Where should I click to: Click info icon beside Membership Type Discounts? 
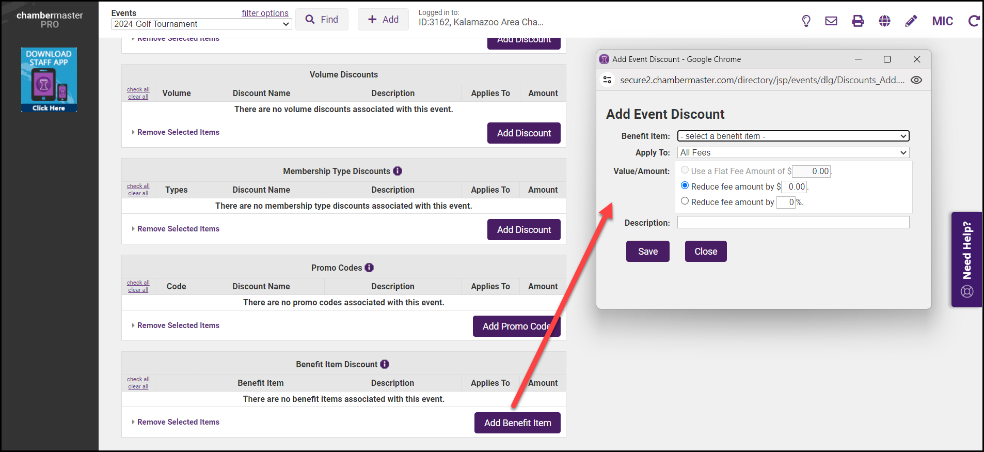(x=398, y=171)
